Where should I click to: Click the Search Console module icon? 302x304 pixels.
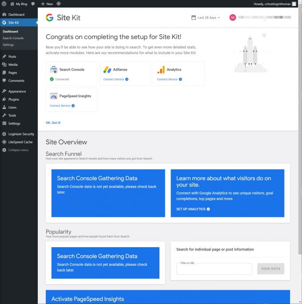click(x=53, y=70)
